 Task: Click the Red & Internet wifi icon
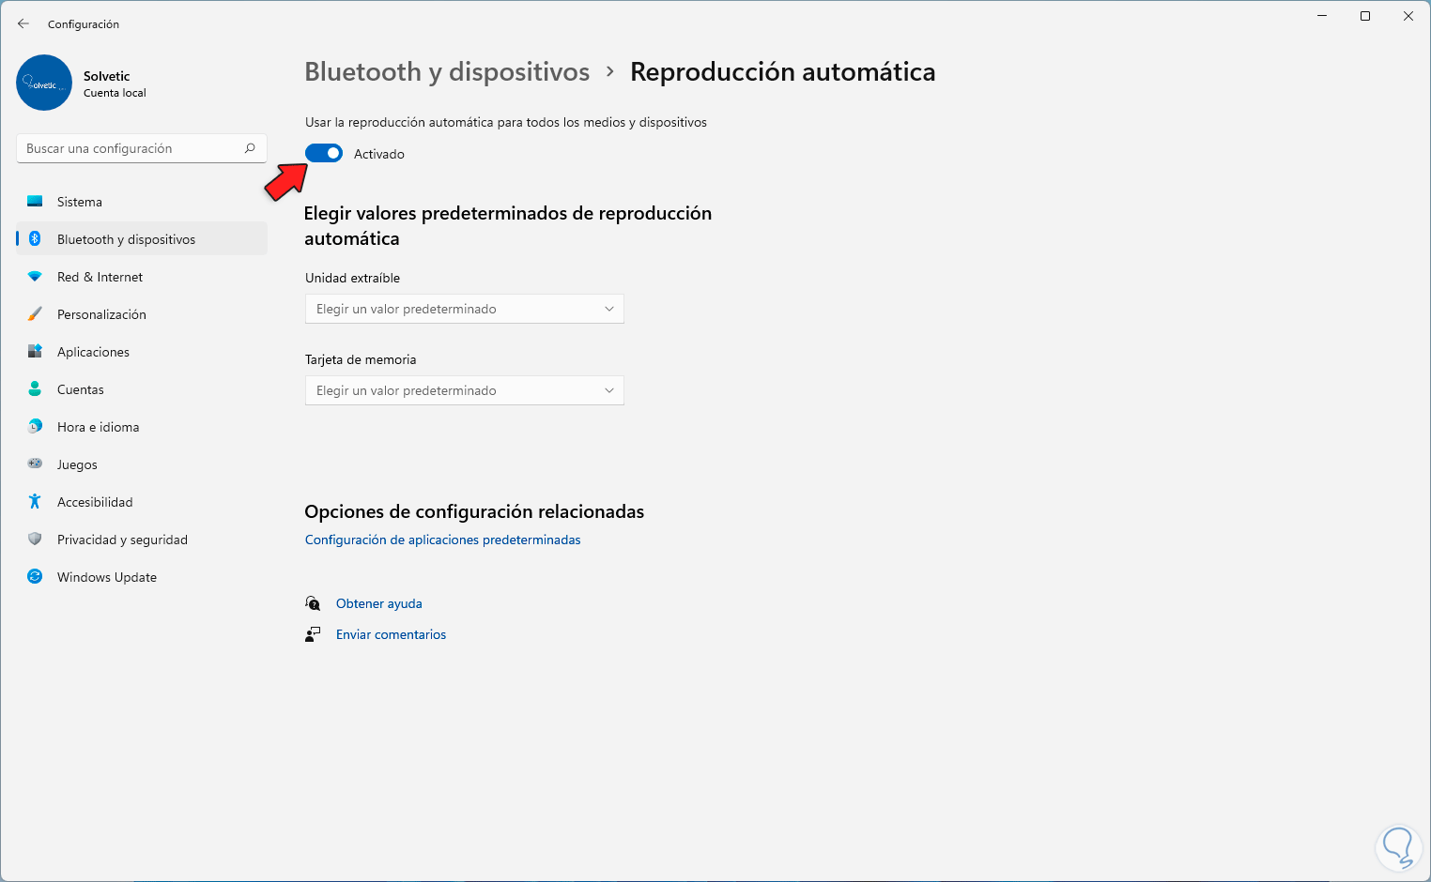pos(35,277)
